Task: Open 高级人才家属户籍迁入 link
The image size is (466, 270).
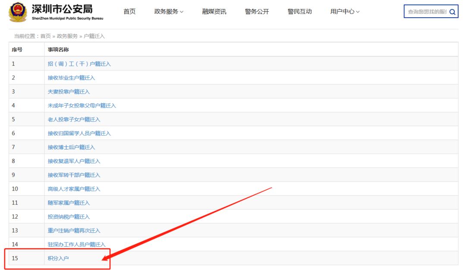Action: 74,189
